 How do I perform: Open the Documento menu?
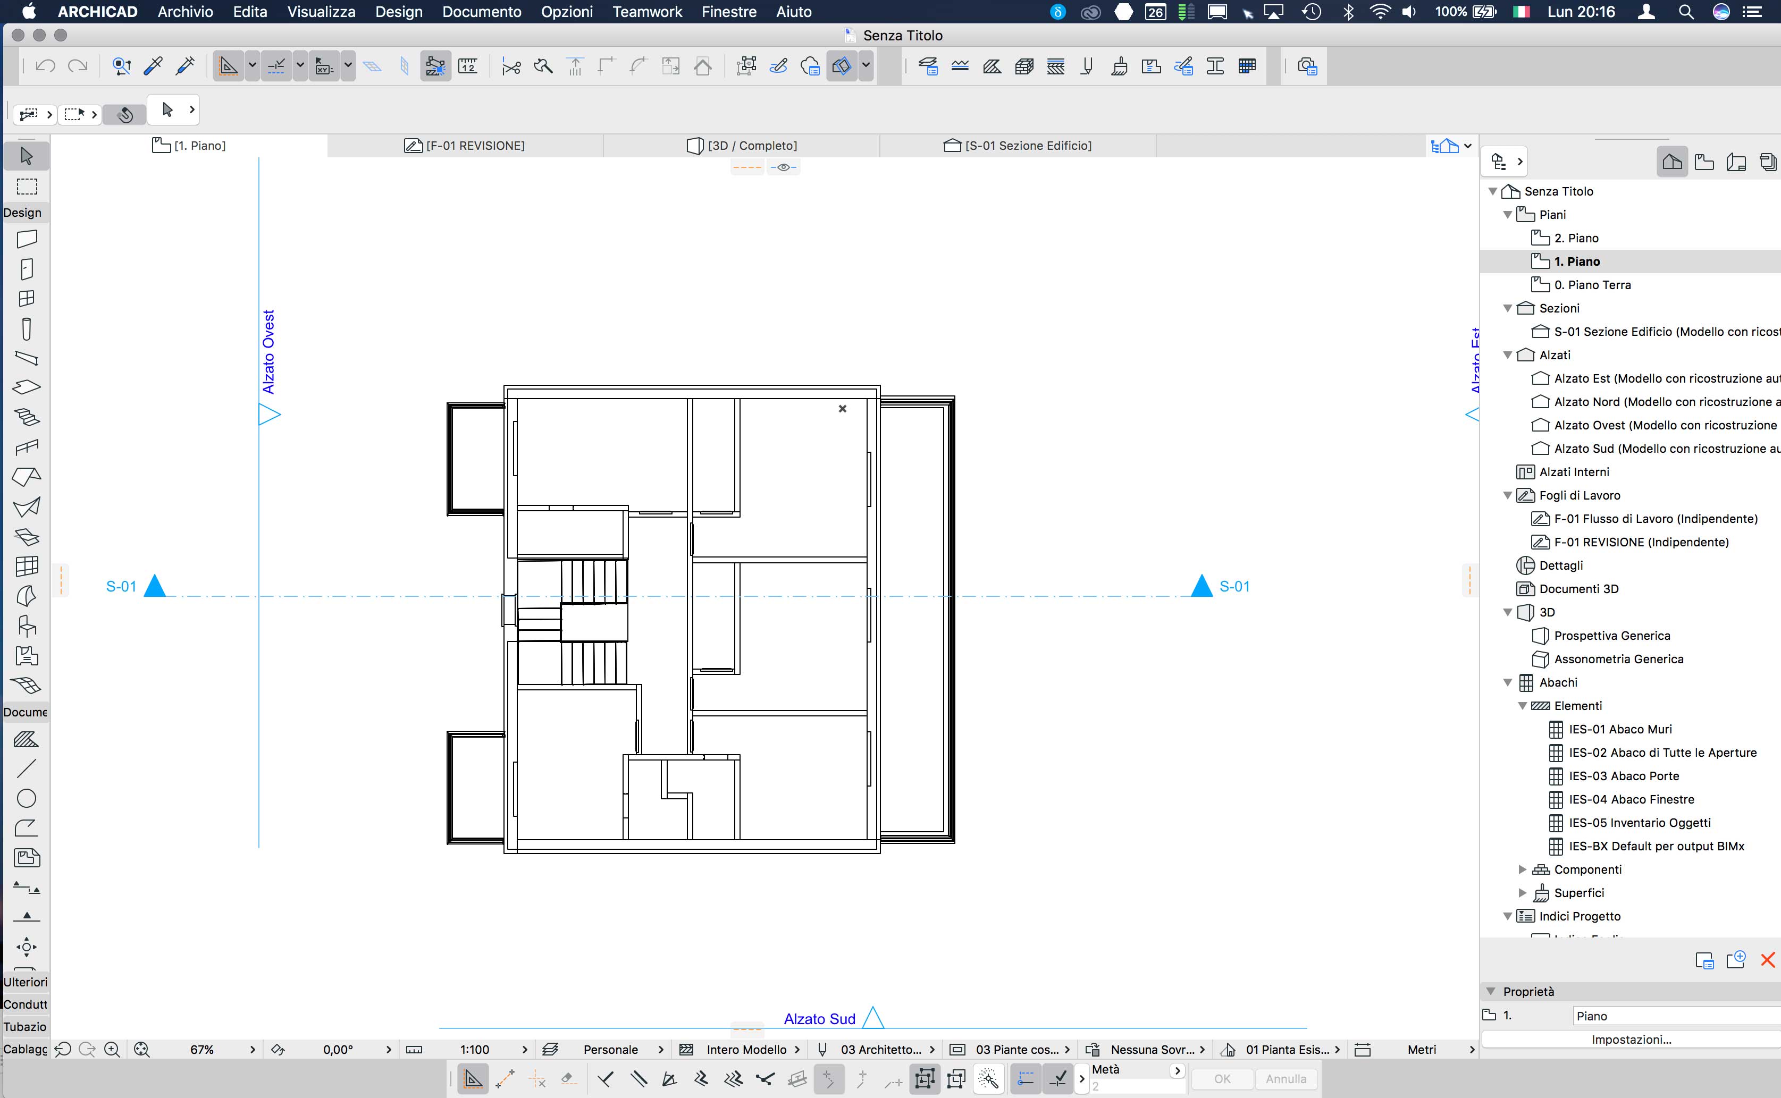tap(482, 12)
